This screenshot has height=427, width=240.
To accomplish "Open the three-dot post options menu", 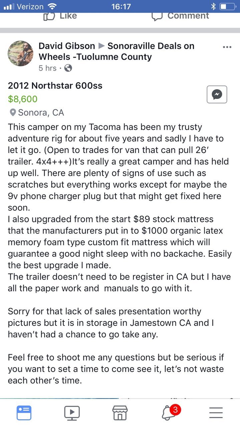I will tap(227, 47).
